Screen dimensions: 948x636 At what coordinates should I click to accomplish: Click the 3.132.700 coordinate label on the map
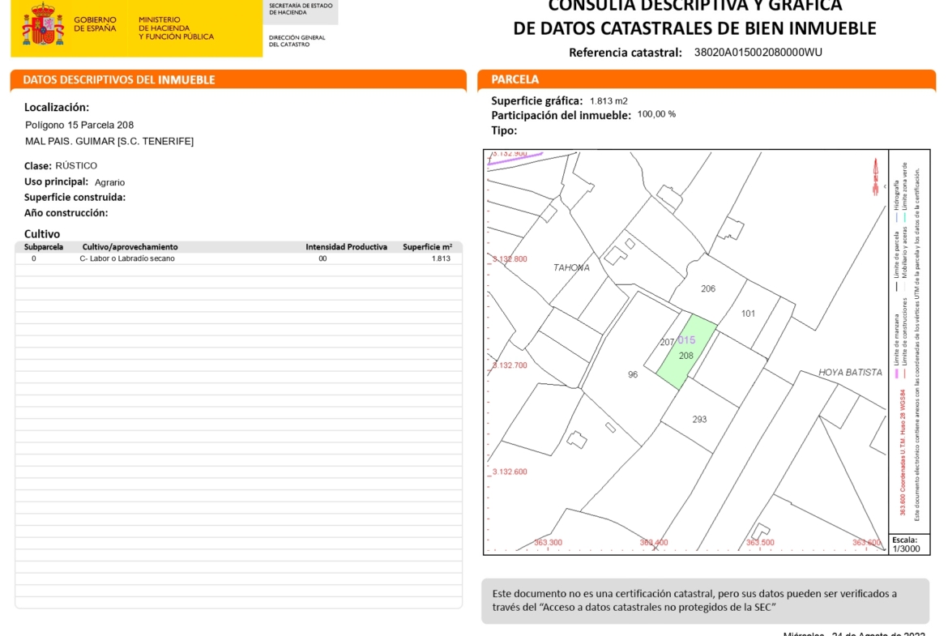[510, 365]
